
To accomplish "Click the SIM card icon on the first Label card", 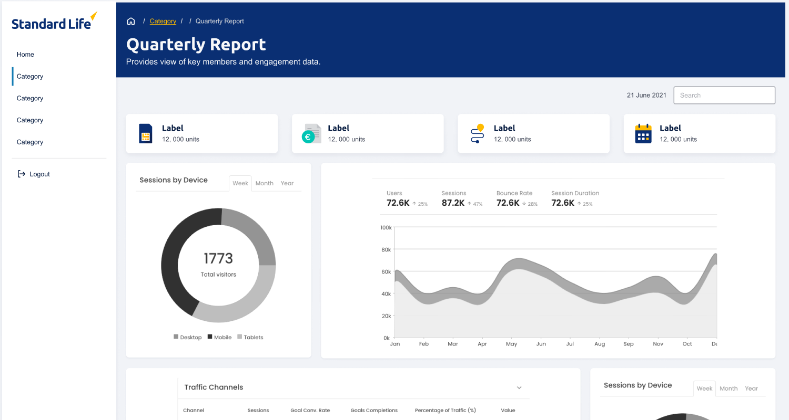I will 145,133.
